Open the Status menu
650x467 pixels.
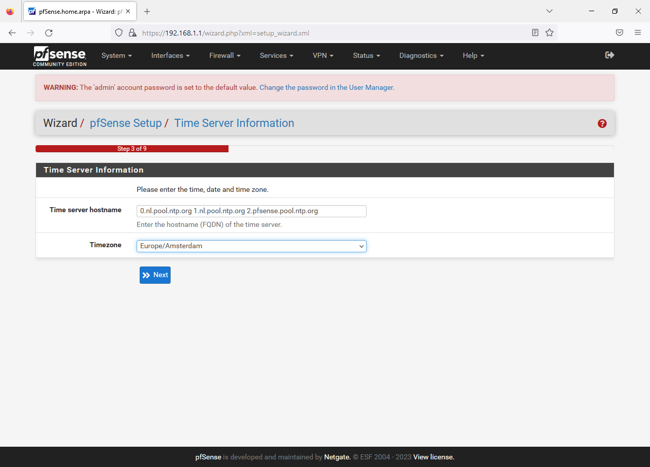[367, 56]
